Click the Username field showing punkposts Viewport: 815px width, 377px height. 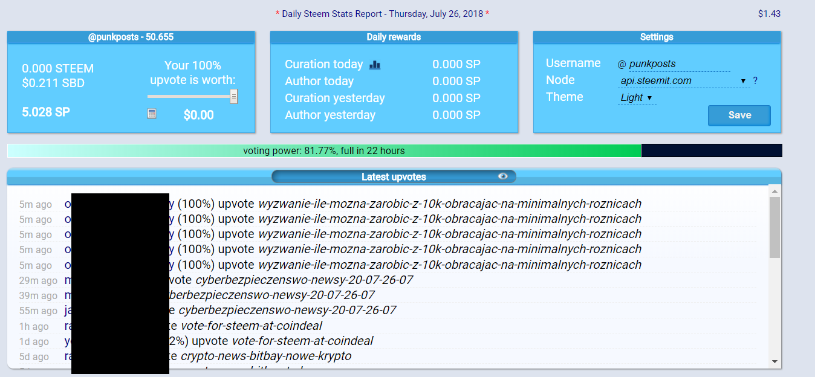(x=679, y=63)
